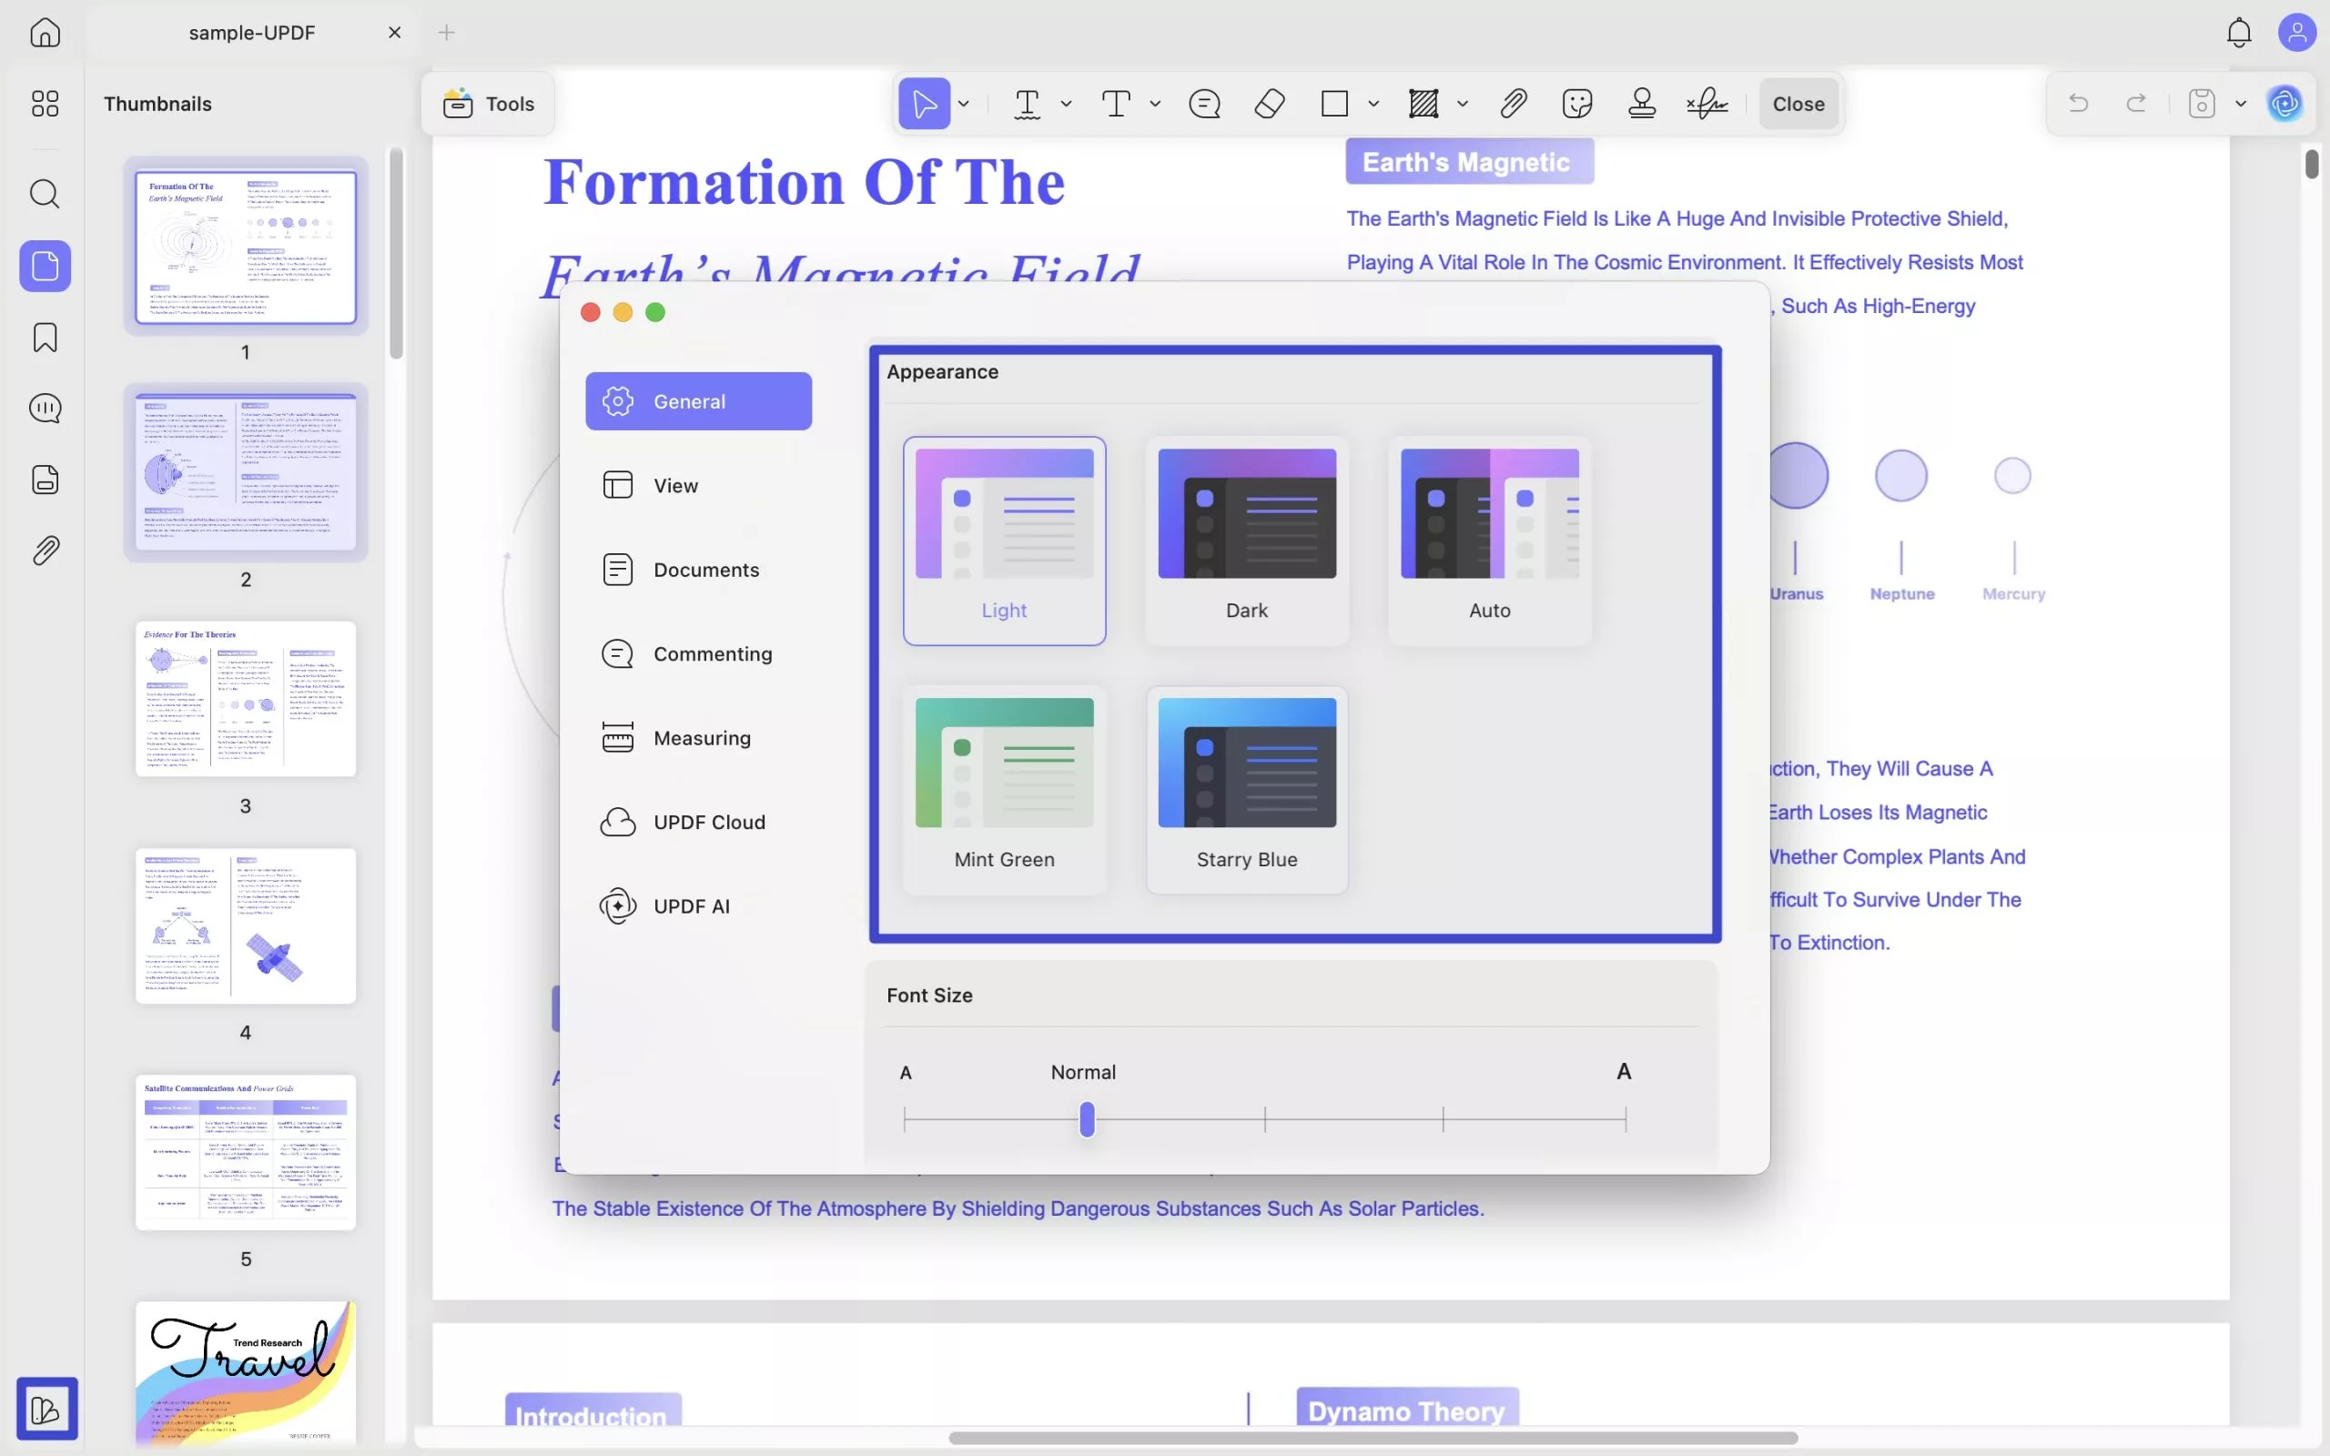This screenshot has width=2330, height=1456.
Task: Open the Home icon in top bar
Action: coord(46,32)
